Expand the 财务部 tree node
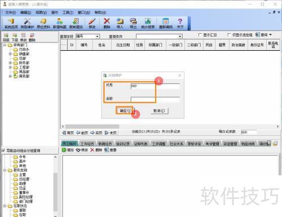The image size is (282, 217). click(x=10, y=63)
